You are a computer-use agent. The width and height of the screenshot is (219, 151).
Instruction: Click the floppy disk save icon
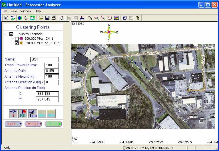[47, 18]
